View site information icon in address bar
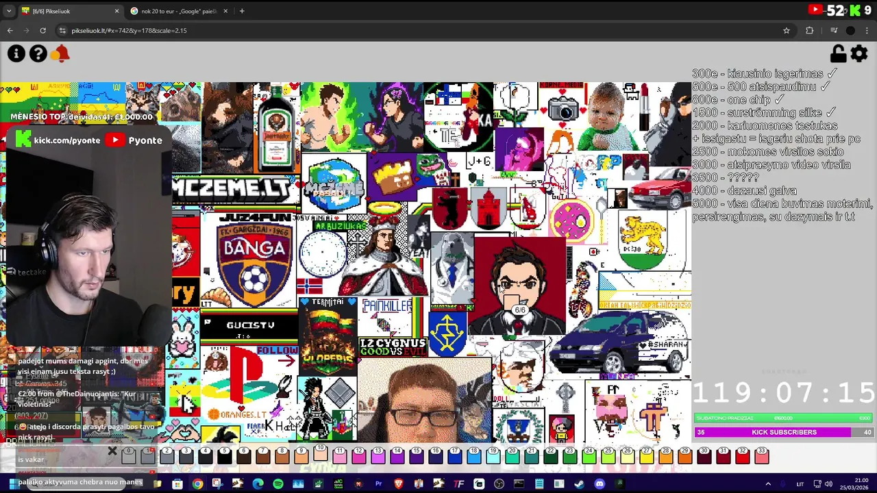 click(62, 30)
